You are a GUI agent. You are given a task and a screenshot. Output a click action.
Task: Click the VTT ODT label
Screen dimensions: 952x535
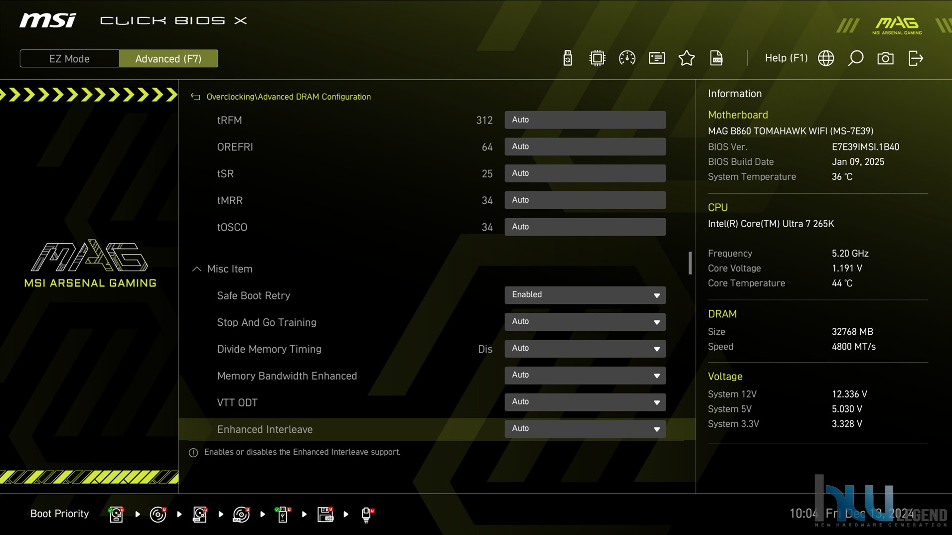[x=237, y=402]
